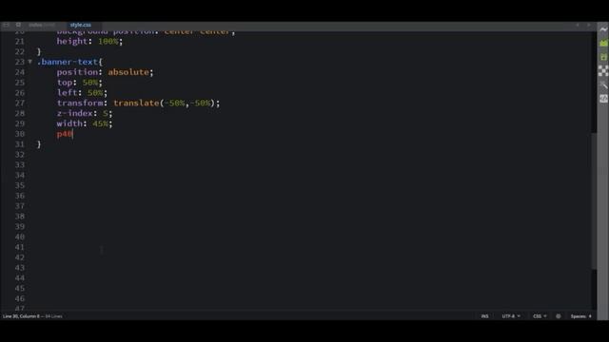Open Live Preview lightning-bolt icon
Screen dimensions: 609x342
point(603,29)
